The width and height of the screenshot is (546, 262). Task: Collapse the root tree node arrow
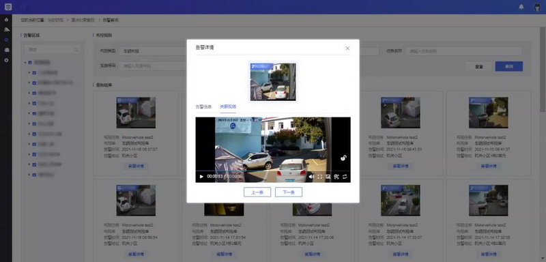pos(25,63)
